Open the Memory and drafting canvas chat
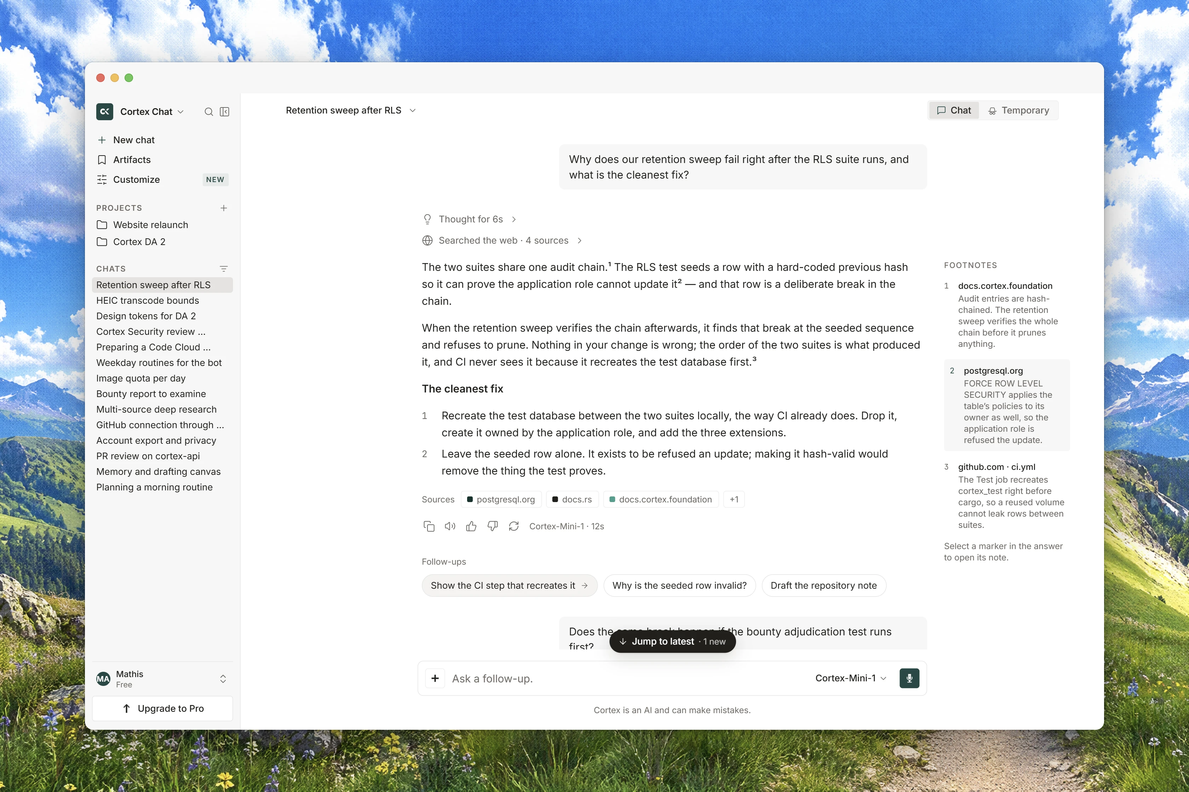Viewport: 1189px width, 792px height. point(162,472)
